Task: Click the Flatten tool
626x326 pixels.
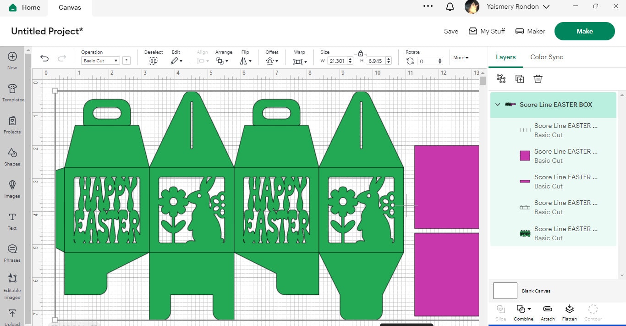Action: [x=570, y=313]
